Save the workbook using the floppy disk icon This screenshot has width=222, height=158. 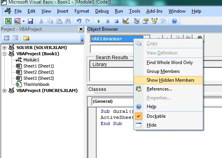click(x=30, y=21)
